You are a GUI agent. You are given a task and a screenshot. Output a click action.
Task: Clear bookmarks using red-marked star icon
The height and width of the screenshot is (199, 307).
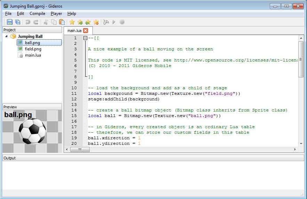[x=96, y=22]
